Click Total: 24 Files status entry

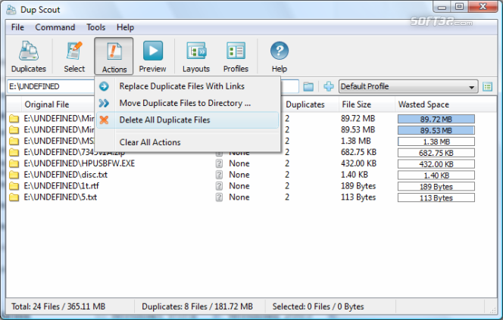pos(58,306)
